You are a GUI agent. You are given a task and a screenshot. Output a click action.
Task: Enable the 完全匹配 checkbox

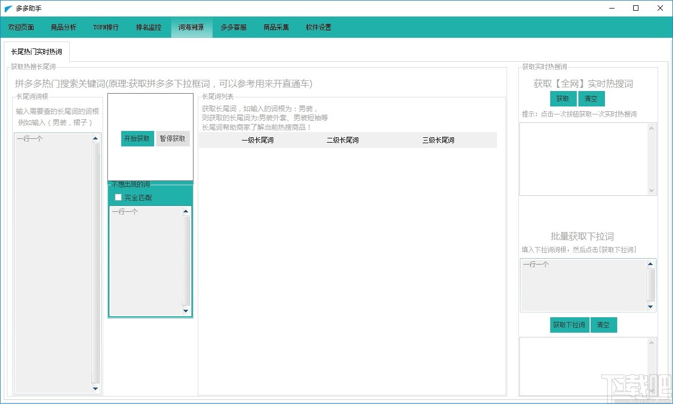point(119,197)
